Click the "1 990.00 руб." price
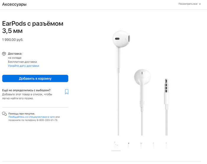Viewport: 207px width, 164px height. click(13, 40)
